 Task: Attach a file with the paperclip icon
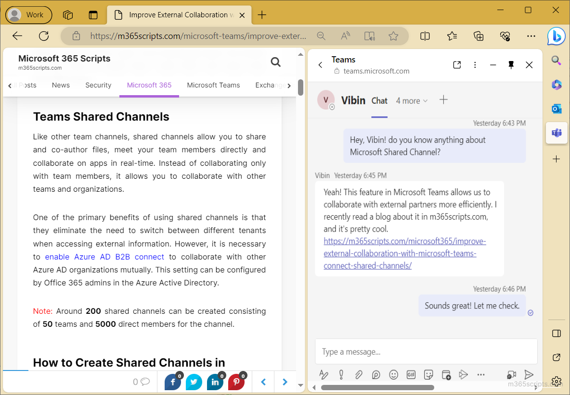(x=359, y=374)
